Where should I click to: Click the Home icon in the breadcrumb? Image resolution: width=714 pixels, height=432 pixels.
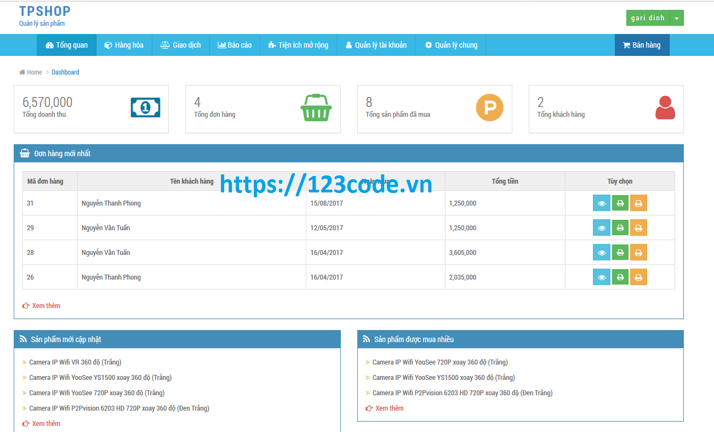click(22, 72)
